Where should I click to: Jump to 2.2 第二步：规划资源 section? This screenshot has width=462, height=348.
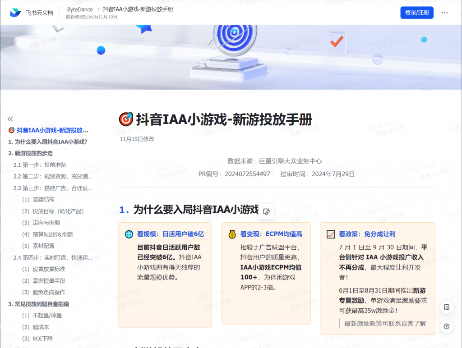[x=53, y=176]
